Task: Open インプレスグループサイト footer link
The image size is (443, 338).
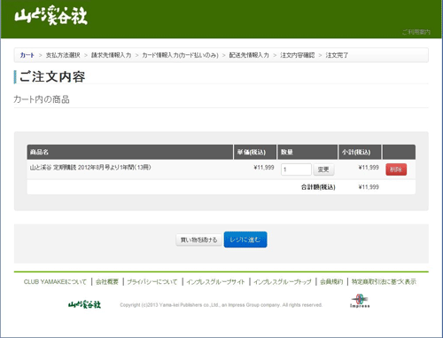Action: click(x=215, y=282)
